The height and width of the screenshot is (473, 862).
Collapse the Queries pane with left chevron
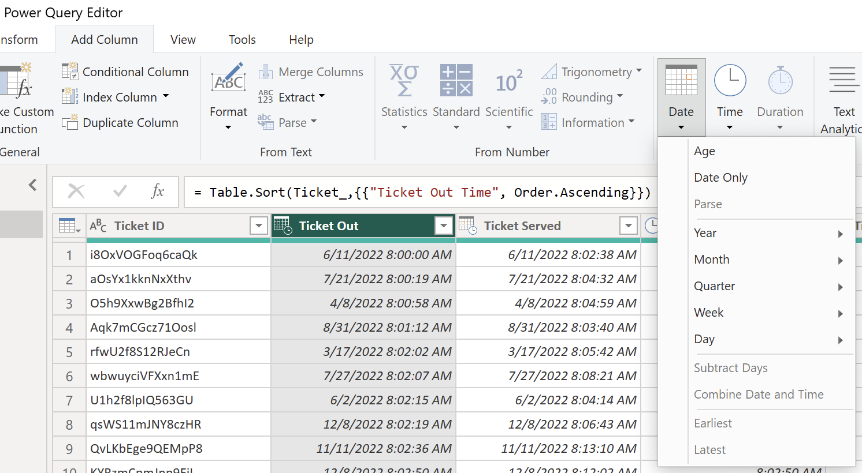pyautogui.click(x=32, y=185)
